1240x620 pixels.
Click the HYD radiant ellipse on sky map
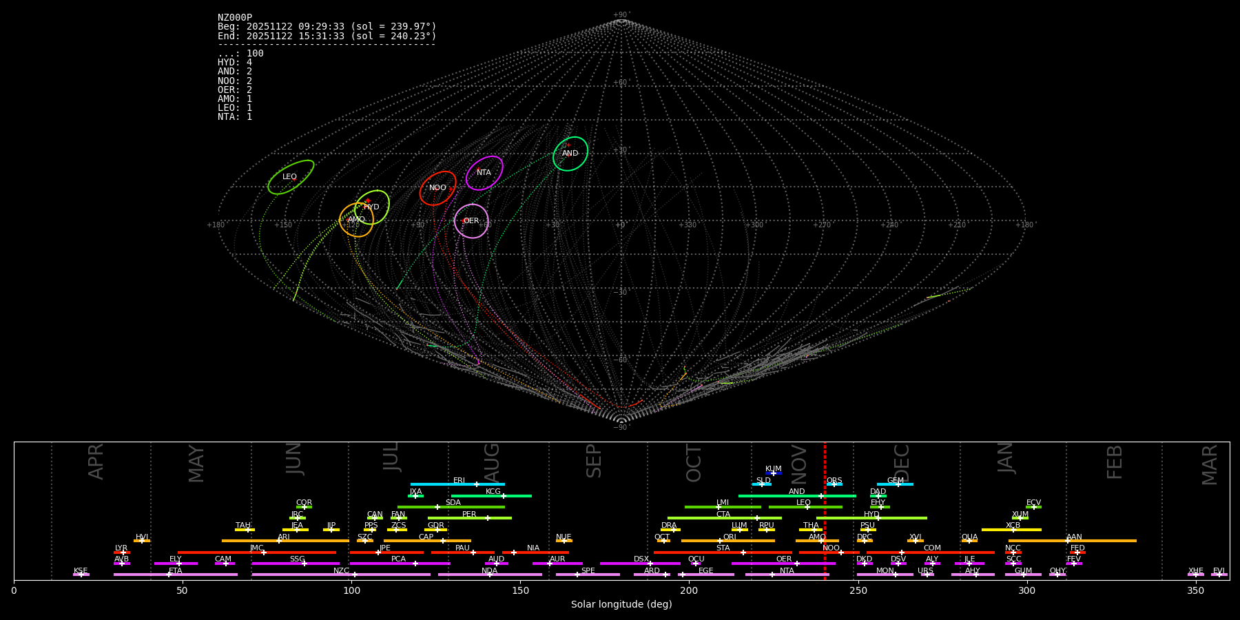(372, 207)
